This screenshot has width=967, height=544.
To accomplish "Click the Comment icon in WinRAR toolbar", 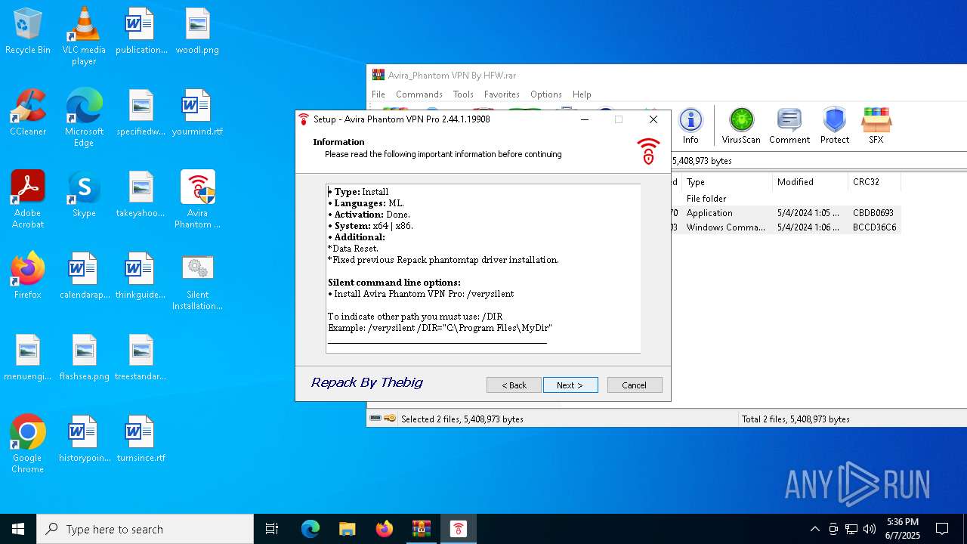I will click(x=789, y=125).
